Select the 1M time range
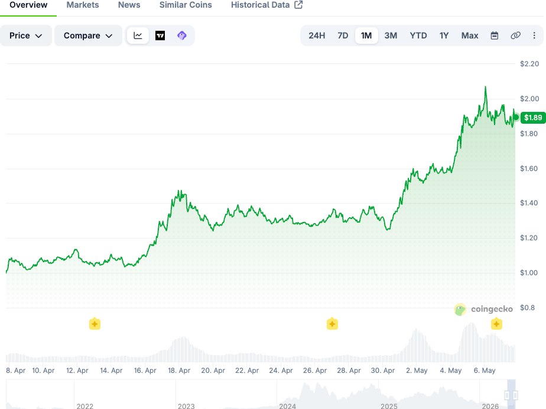Image resolution: width=546 pixels, height=409 pixels. [366, 36]
